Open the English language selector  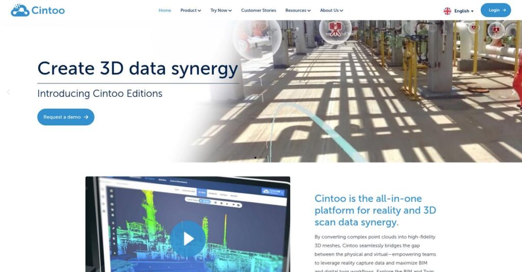click(464, 11)
